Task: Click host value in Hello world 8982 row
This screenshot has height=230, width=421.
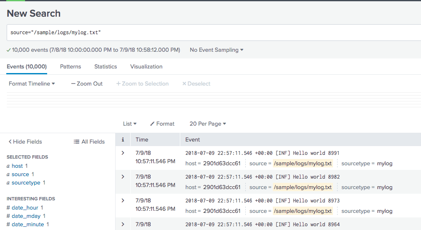Action: [x=222, y=187]
